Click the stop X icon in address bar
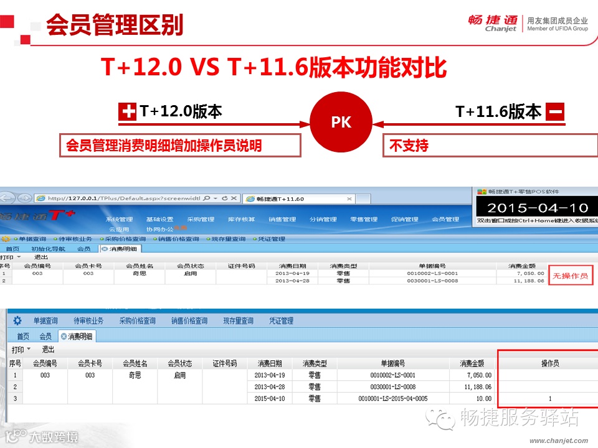 tap(234, 198)
